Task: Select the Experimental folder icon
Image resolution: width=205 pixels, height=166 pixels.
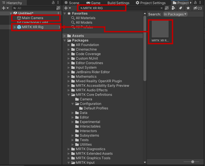Action: (77, 122)
